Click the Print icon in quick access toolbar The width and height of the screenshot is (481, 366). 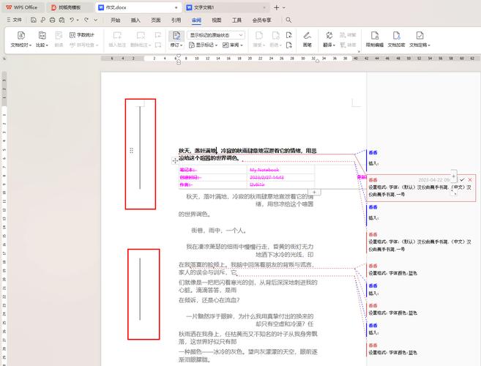tap(53, 20)
